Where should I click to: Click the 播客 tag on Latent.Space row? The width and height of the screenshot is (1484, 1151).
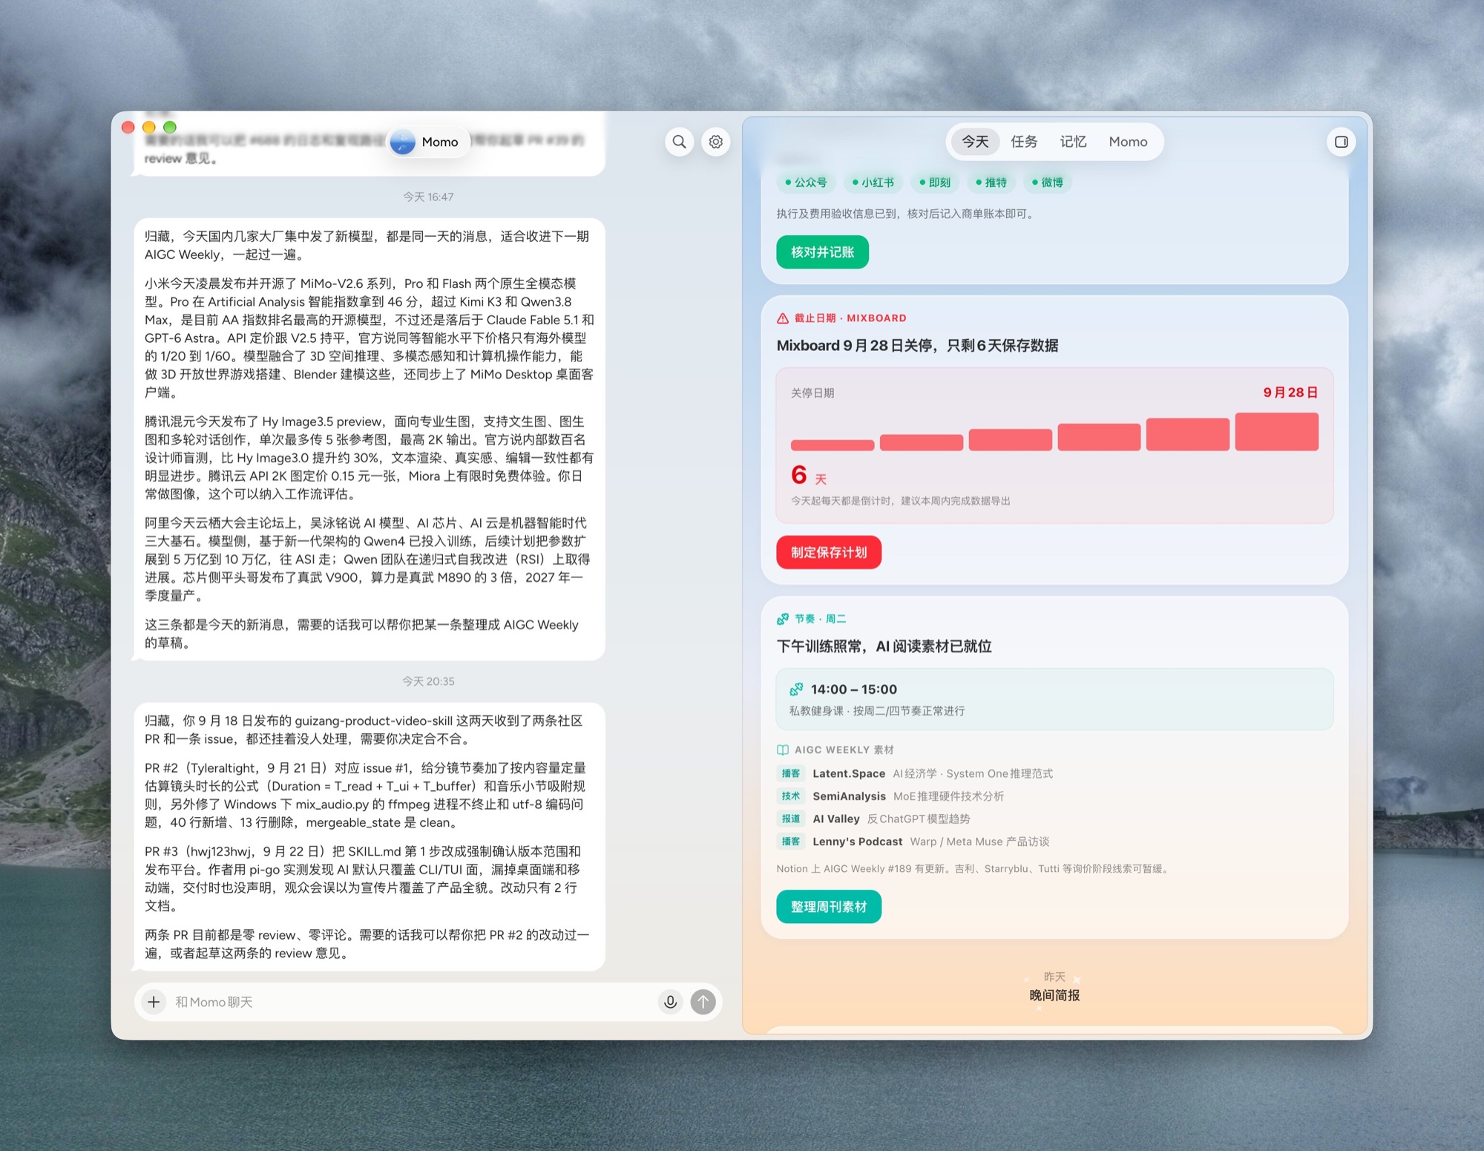pyautogui.click(x=791, y=773)
